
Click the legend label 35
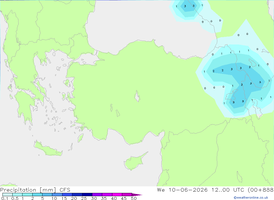pos(104,198)
